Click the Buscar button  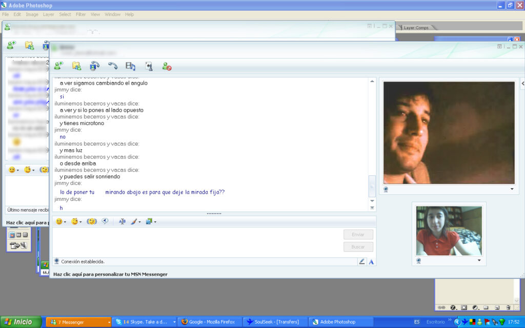[358, 247]
